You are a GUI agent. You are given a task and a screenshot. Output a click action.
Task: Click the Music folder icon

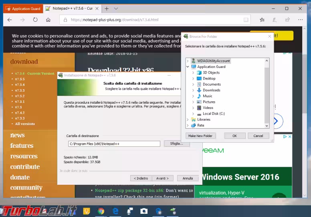[199, 96]
